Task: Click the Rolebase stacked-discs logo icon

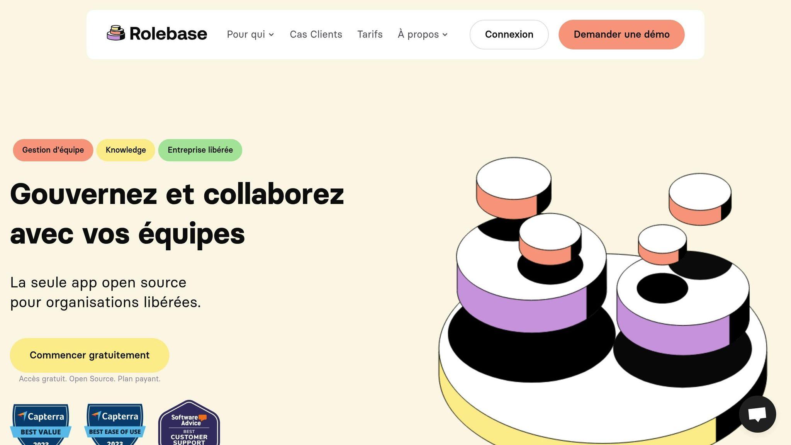Action: coord(116,33)
